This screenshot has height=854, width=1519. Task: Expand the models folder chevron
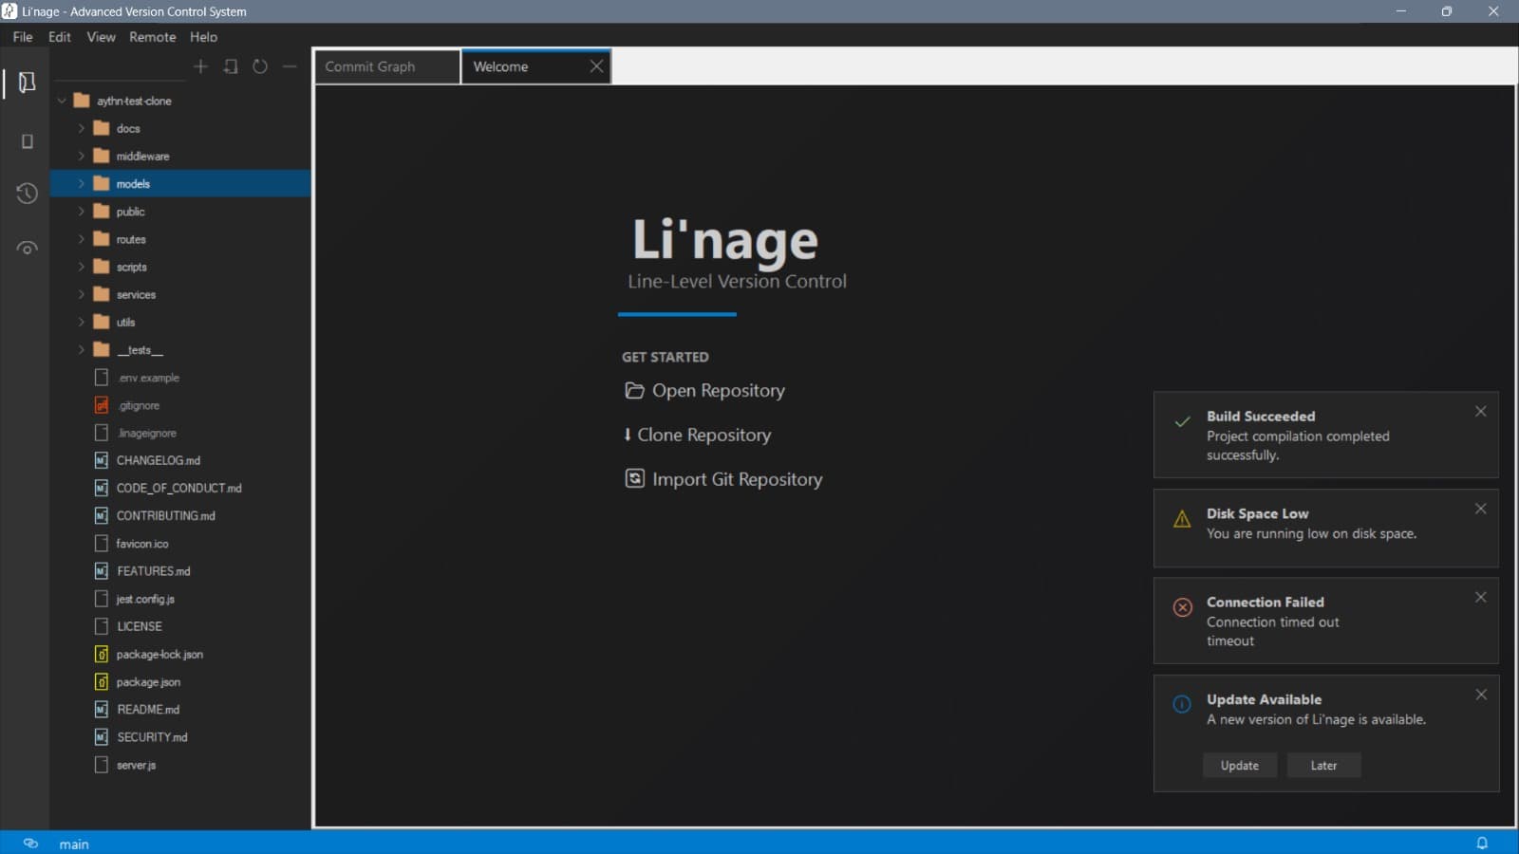coord(81,183)
